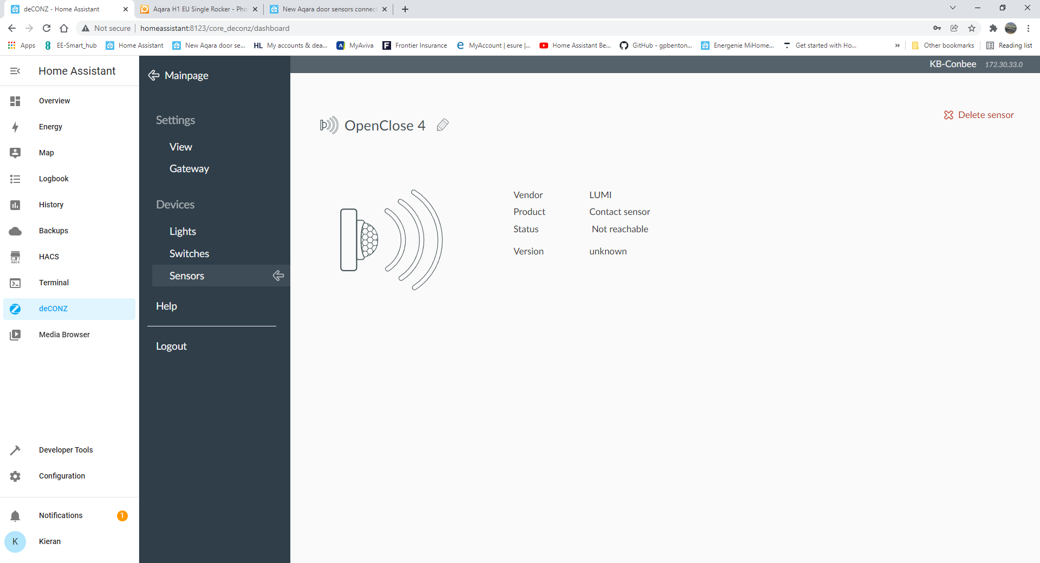Log out of deCONZ
The image size is (1040, 563).
pos(171,346)
